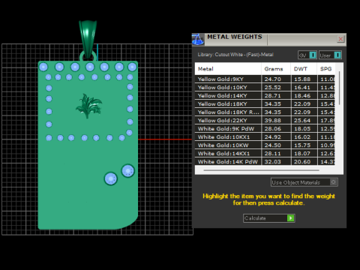
Task: Select the White Gold:9K PdW row
Action: point(265,129)
